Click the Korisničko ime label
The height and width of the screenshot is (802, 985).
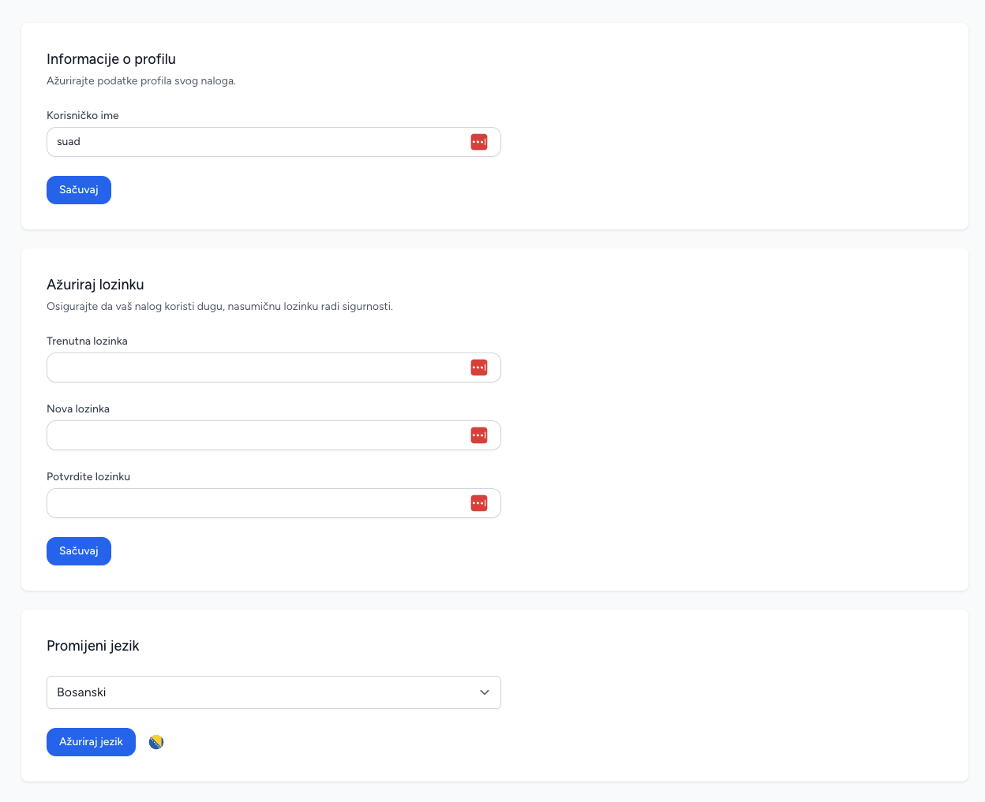[x=83, y=115]
